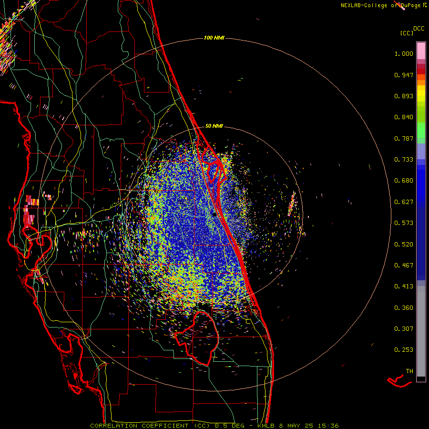Click the 100 NMI range ring label

(214, 38)
